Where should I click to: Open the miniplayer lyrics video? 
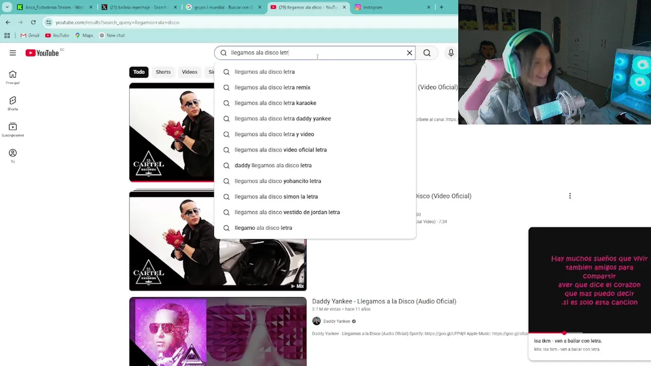tap(589, 280)
